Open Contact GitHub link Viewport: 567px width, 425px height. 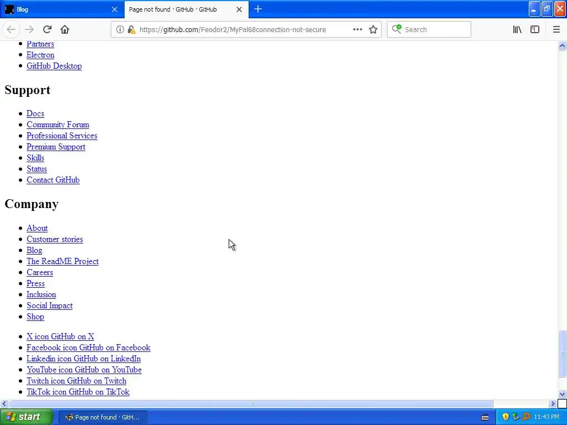pos(53,180)
